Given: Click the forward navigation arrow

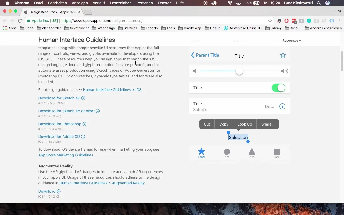Looking at the screenshot, I should pyautogui.click(x=12, y=21).
